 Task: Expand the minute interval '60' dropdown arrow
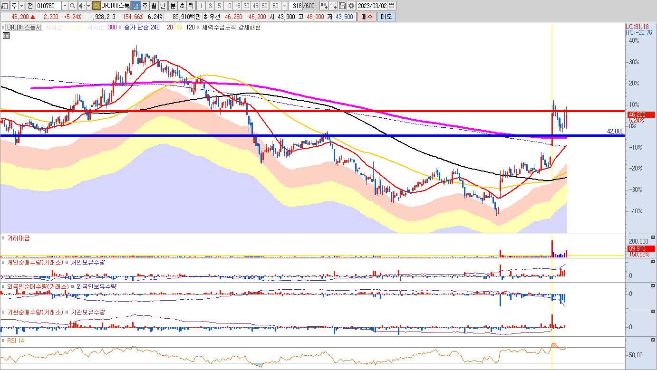tap(285, 6)
